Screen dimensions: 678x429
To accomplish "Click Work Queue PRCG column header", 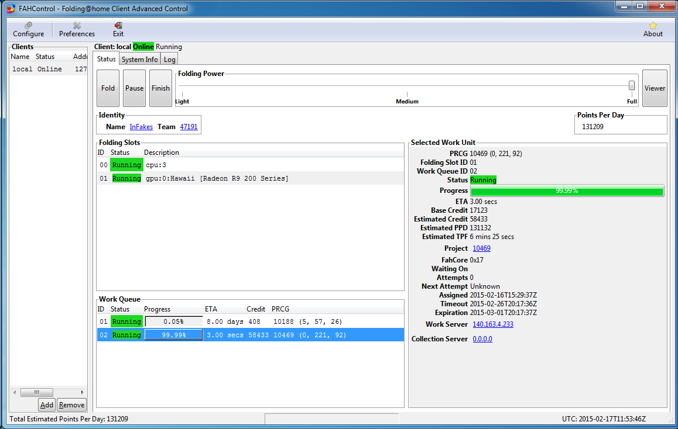I will pyautogui.click(x=337, y=309).
